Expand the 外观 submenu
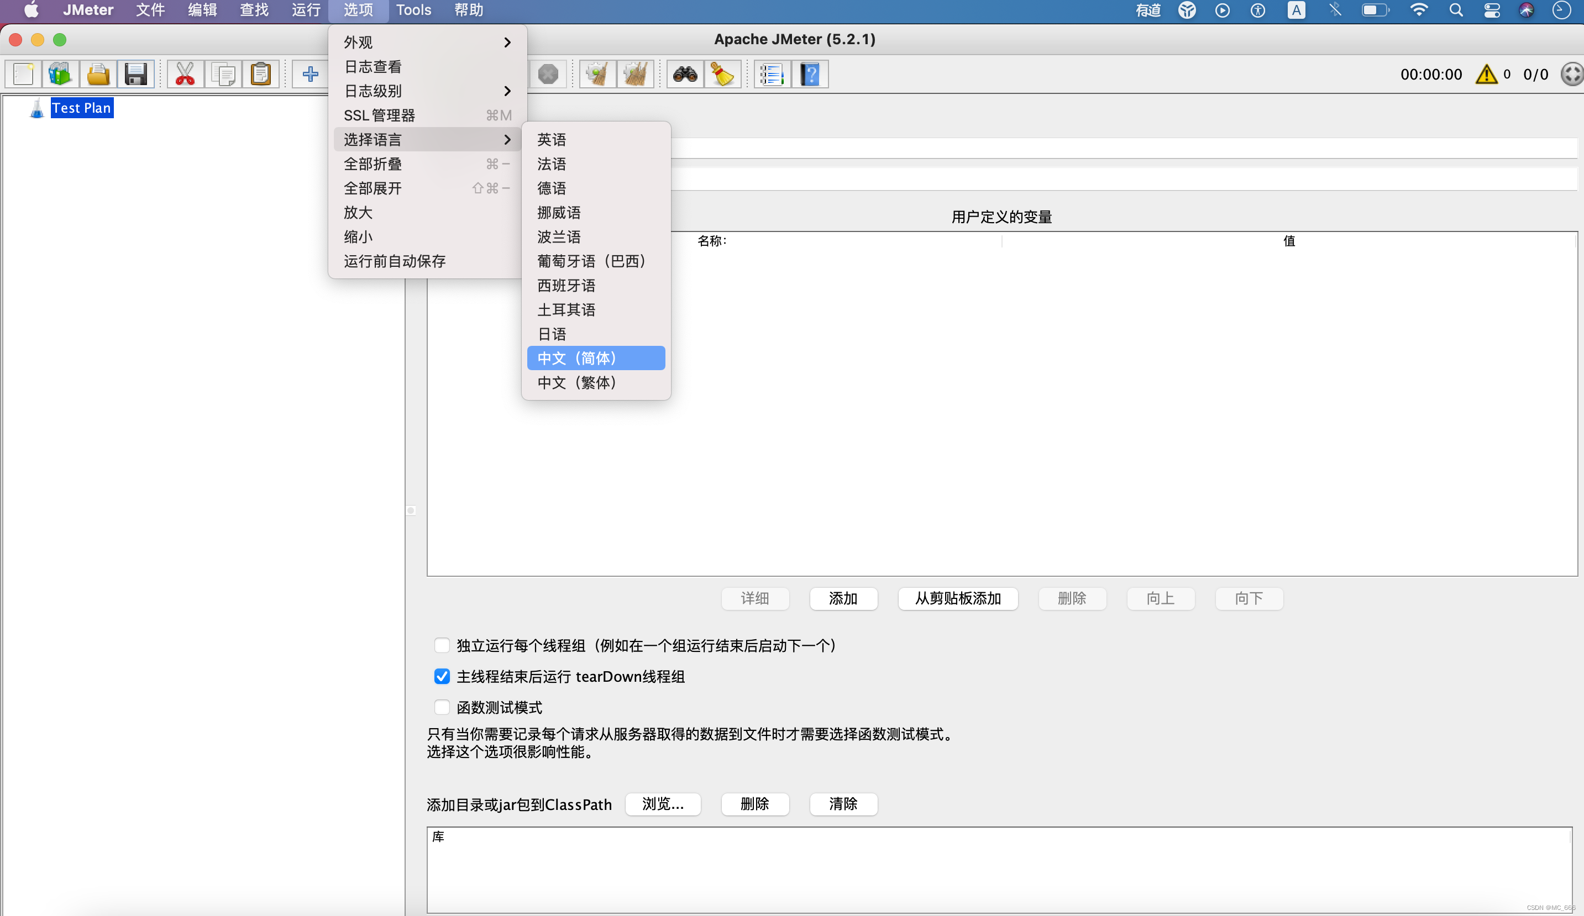 pos(427,42)
